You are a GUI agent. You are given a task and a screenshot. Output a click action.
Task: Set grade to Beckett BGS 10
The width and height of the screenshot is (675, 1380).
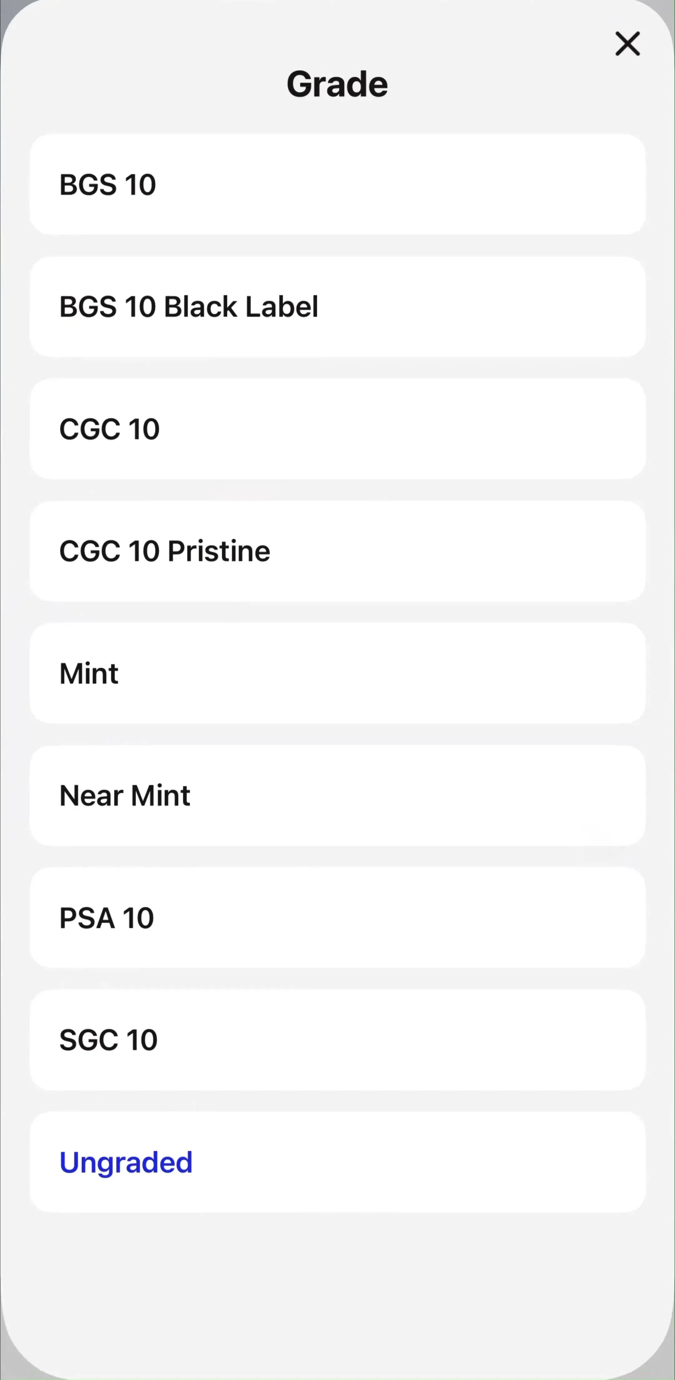point(337,184)
